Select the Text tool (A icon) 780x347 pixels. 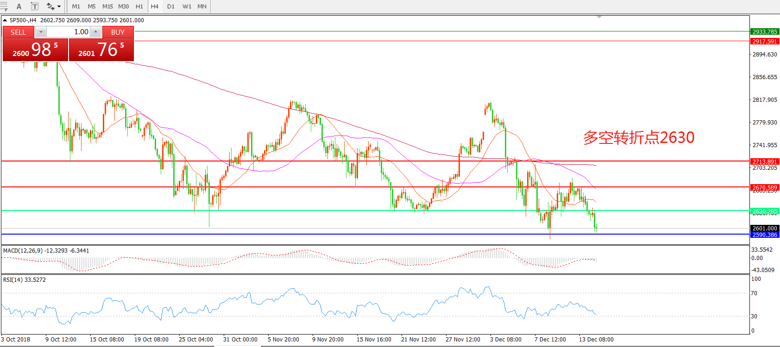tap(19, 6)
